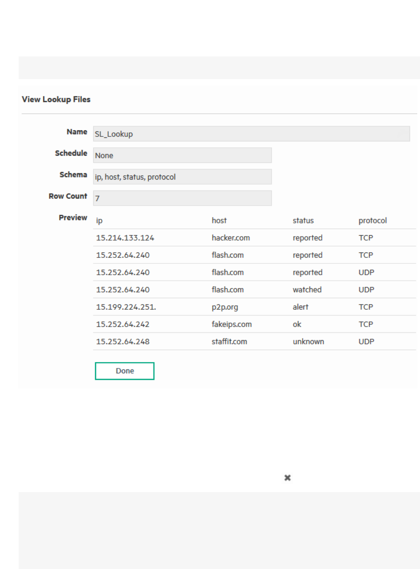Click the Schedule field showing None
This screenshot has width=420, height=569.
[182, 155]
